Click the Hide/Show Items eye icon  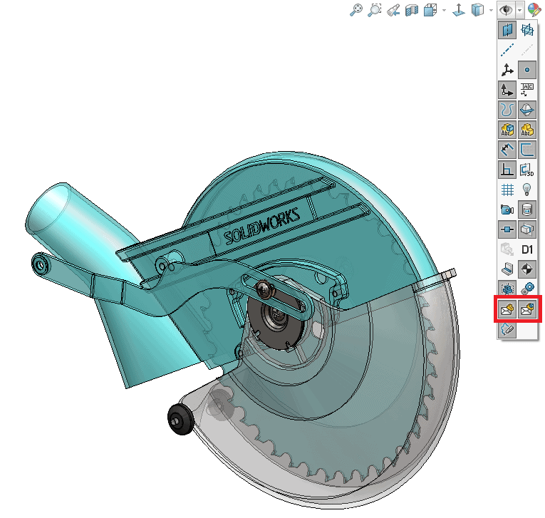(506, 10)
